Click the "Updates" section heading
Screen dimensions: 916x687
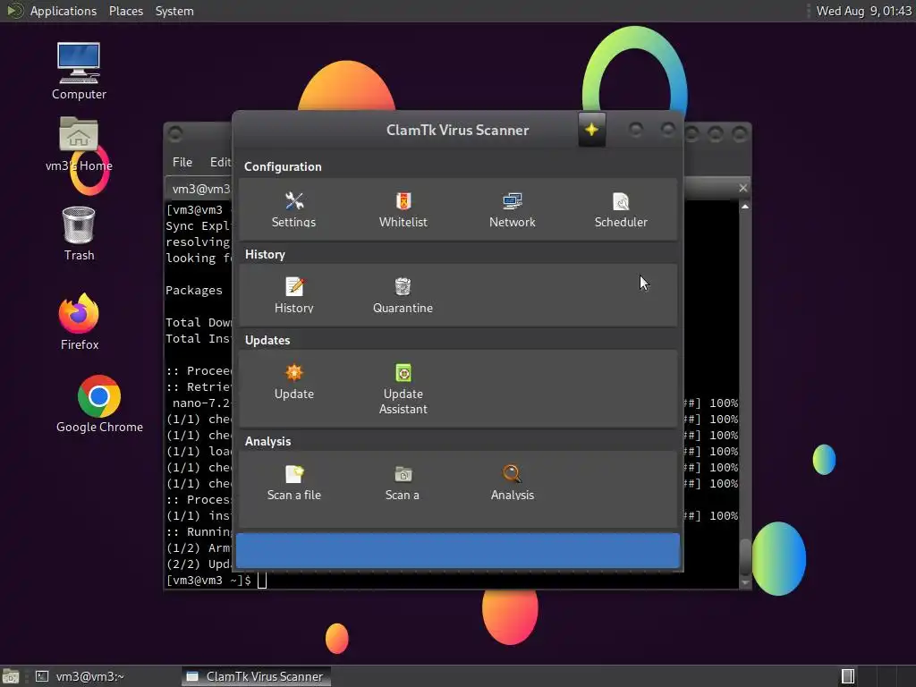click(267, 340)
